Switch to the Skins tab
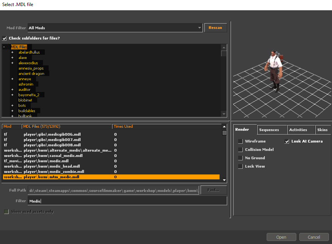 [x=323, y=130]
